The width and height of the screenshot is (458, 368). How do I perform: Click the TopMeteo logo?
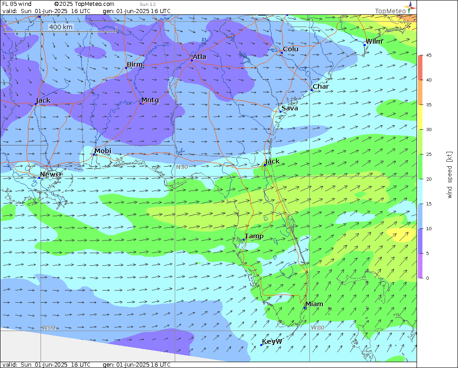395,8
